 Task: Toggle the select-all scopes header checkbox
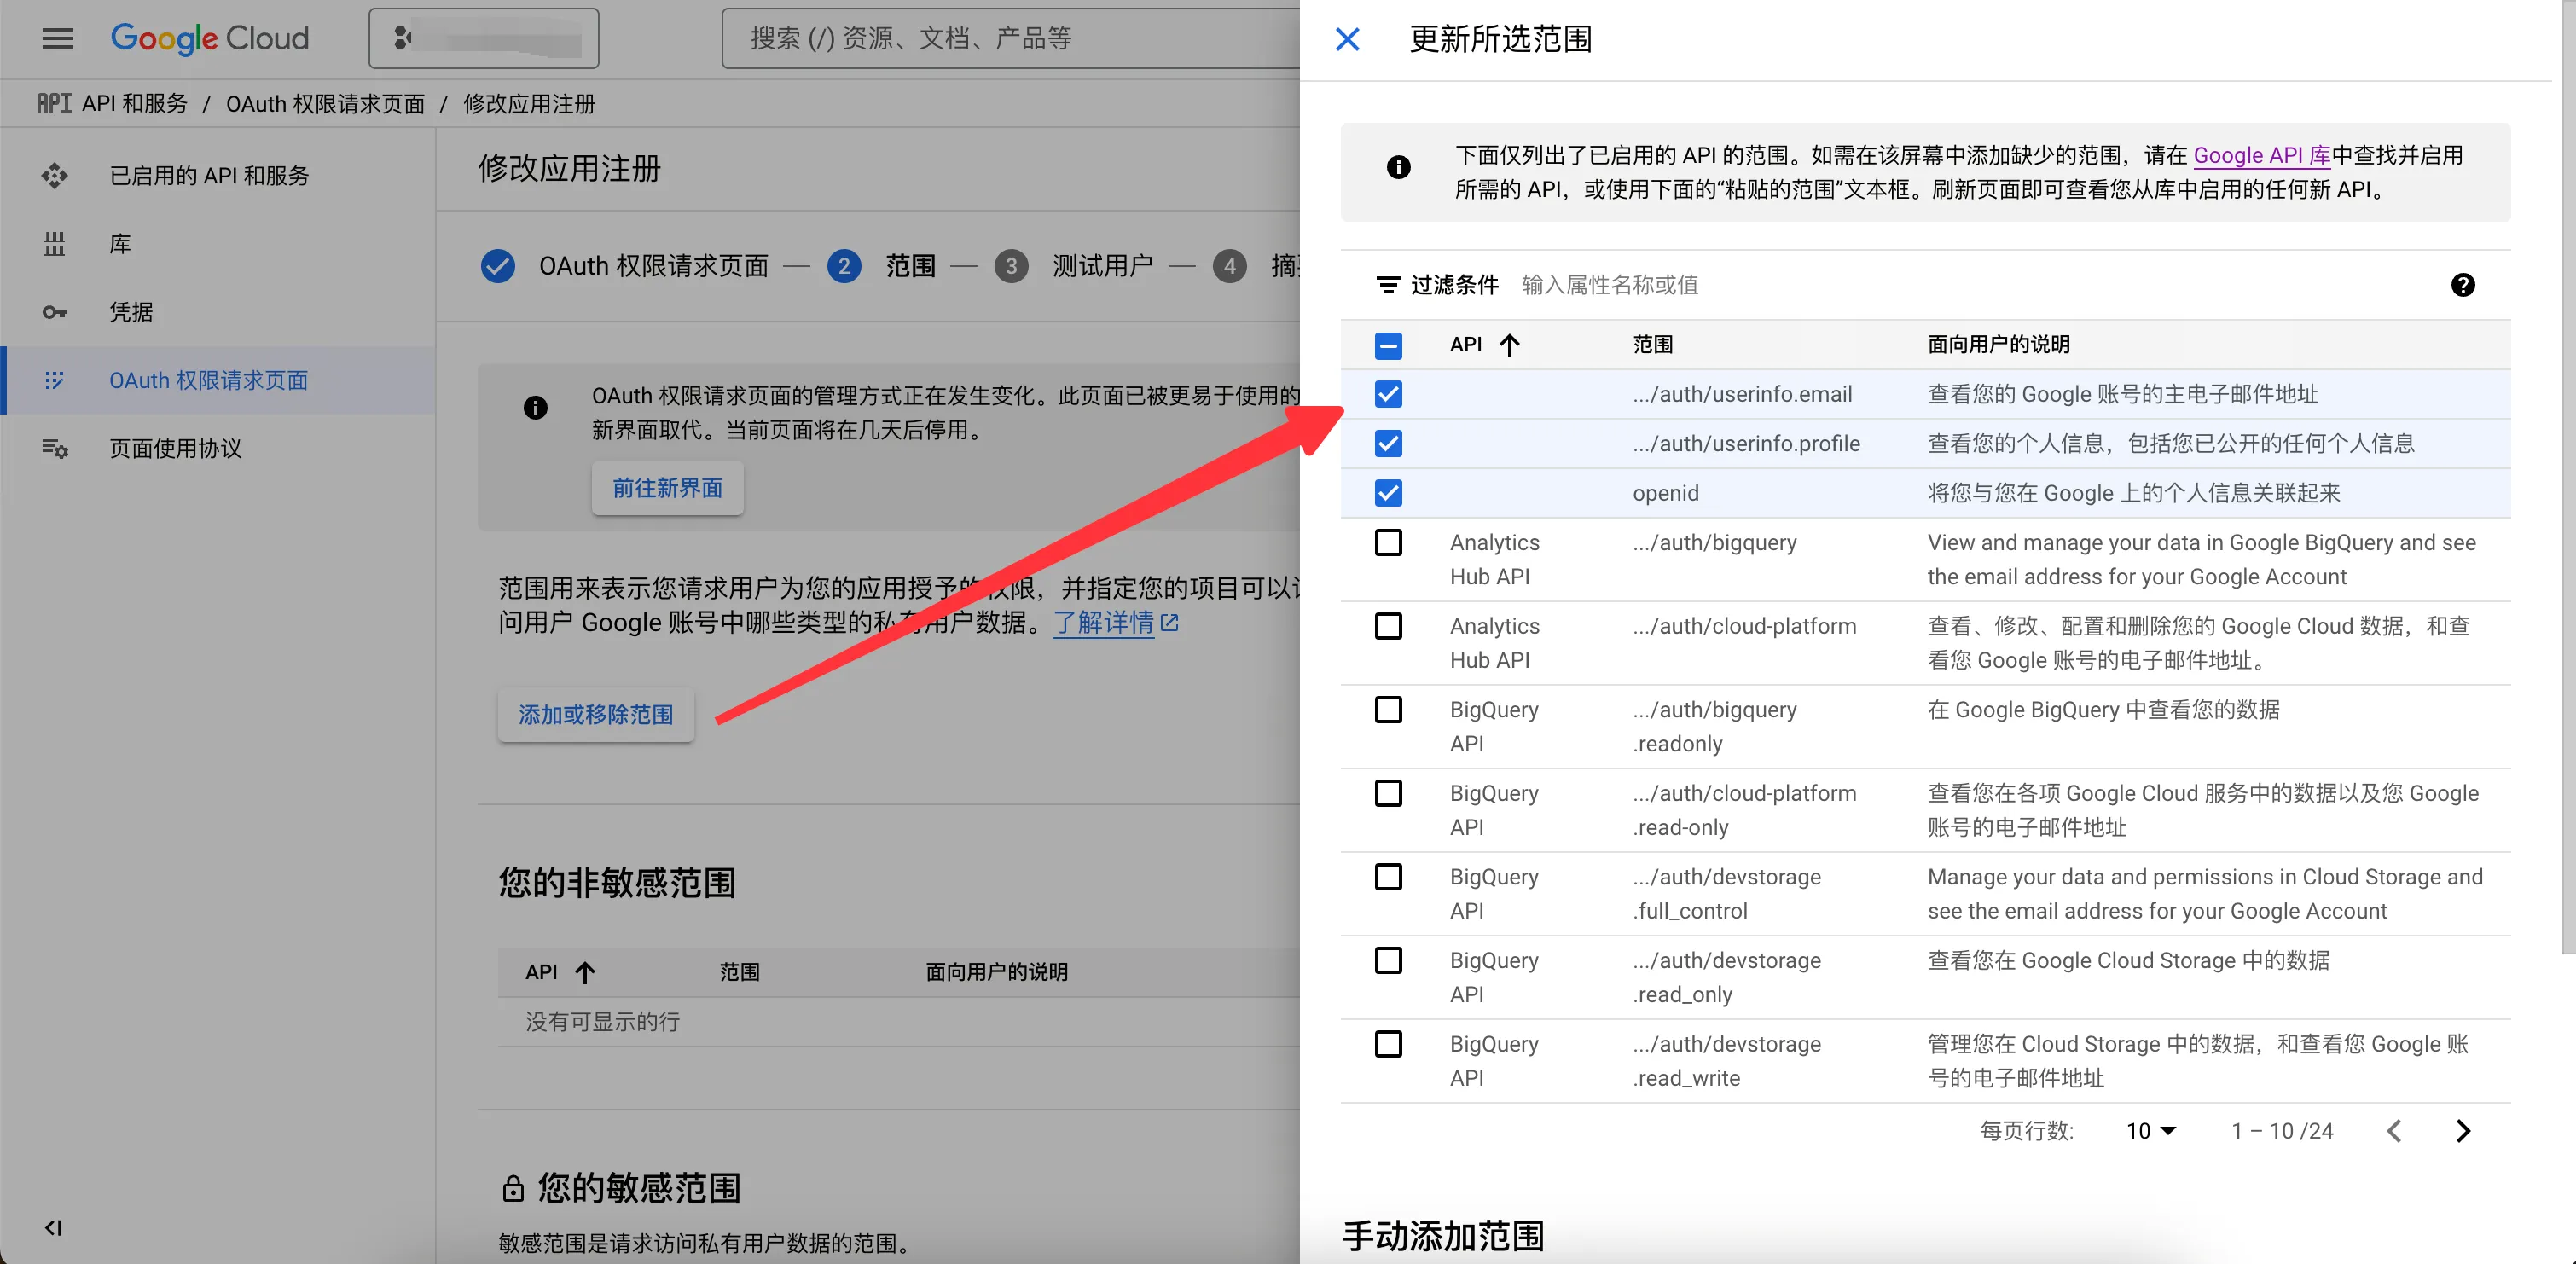coord(1388,345)
